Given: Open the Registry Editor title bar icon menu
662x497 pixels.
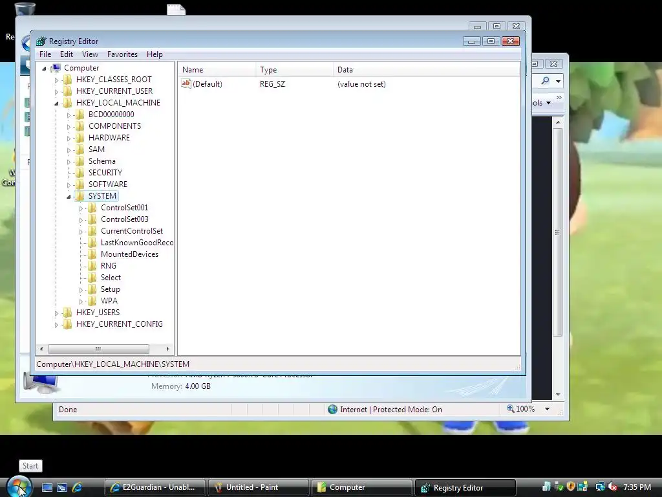Looking at the screenshot, I should [x=41, y=41].
